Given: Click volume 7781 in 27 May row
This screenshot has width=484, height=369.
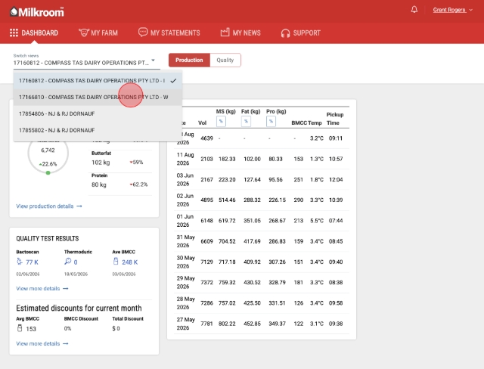Looking at the screenshot, I should coord(206,324).
